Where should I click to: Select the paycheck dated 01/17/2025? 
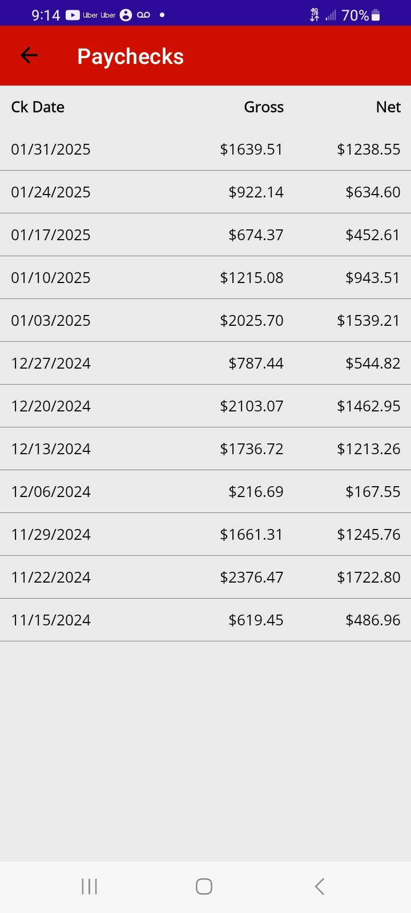[x=205, y=235]
